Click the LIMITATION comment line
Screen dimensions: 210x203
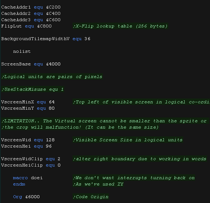coord(104,121)
